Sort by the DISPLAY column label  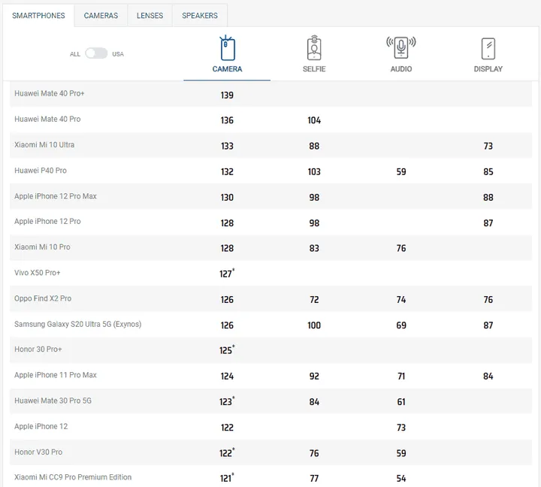488,69
